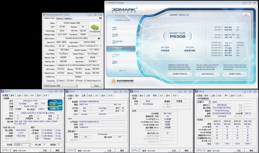
Task: Open the 缓存 tab in the CPU-Z processor window
Action: tap(12, 95)
